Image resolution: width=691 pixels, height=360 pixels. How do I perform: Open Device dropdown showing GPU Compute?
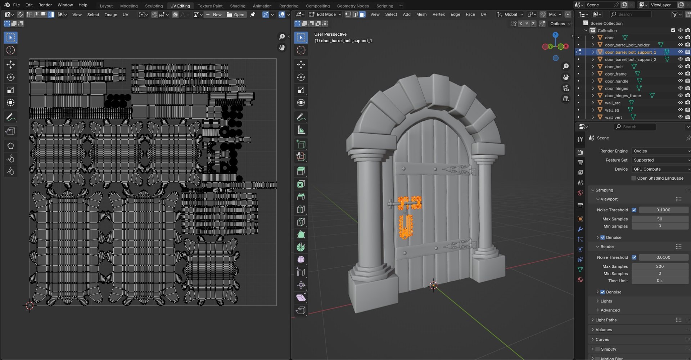click(x=661, y=169)
